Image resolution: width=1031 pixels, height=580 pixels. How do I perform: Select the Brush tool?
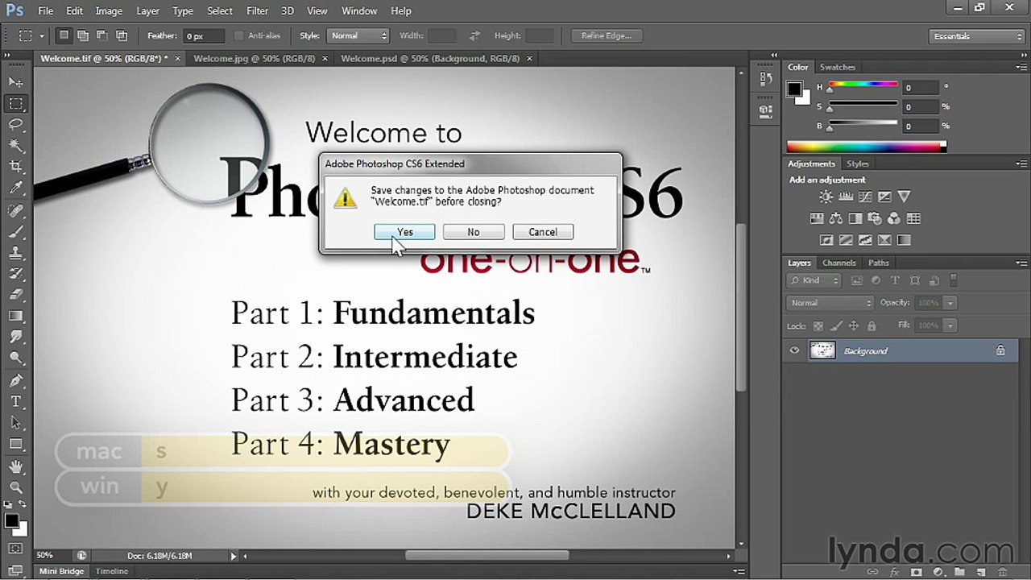click(x=15, y=232)
